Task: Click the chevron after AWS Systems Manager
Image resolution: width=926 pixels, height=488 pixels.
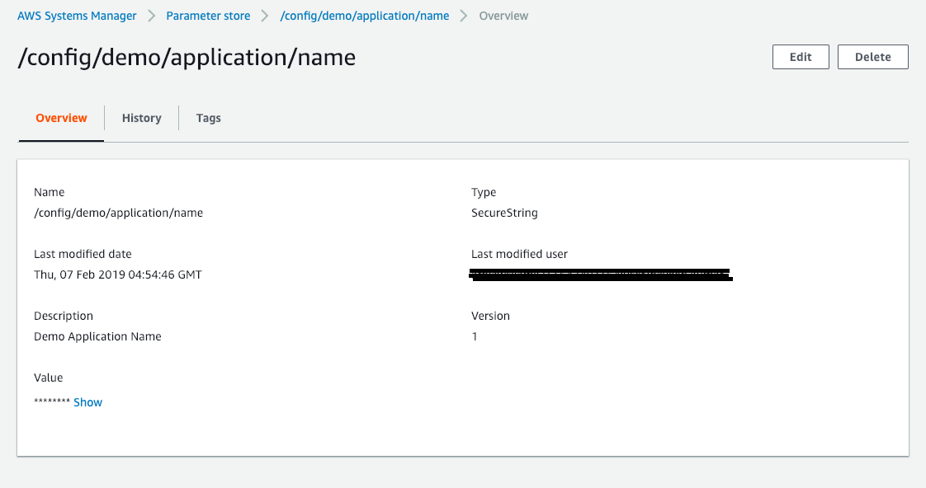Action: pos(149,15)
